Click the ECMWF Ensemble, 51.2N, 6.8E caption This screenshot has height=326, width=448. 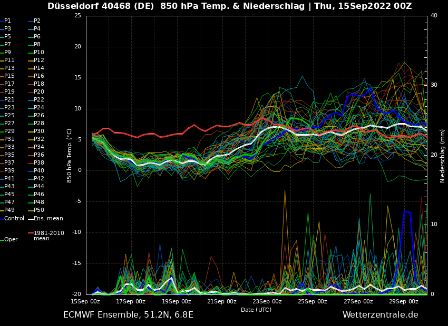point(128,315)
